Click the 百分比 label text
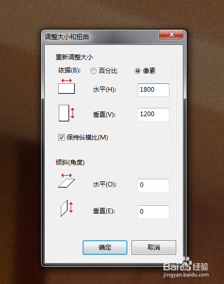This screenshot has width=224, height=284. point(108,71)
